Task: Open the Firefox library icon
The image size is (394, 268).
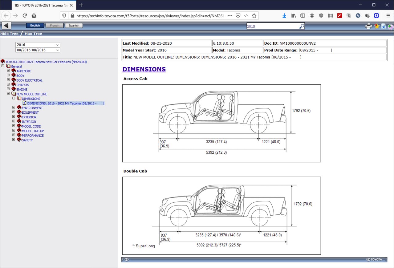Action: point(294,15)
